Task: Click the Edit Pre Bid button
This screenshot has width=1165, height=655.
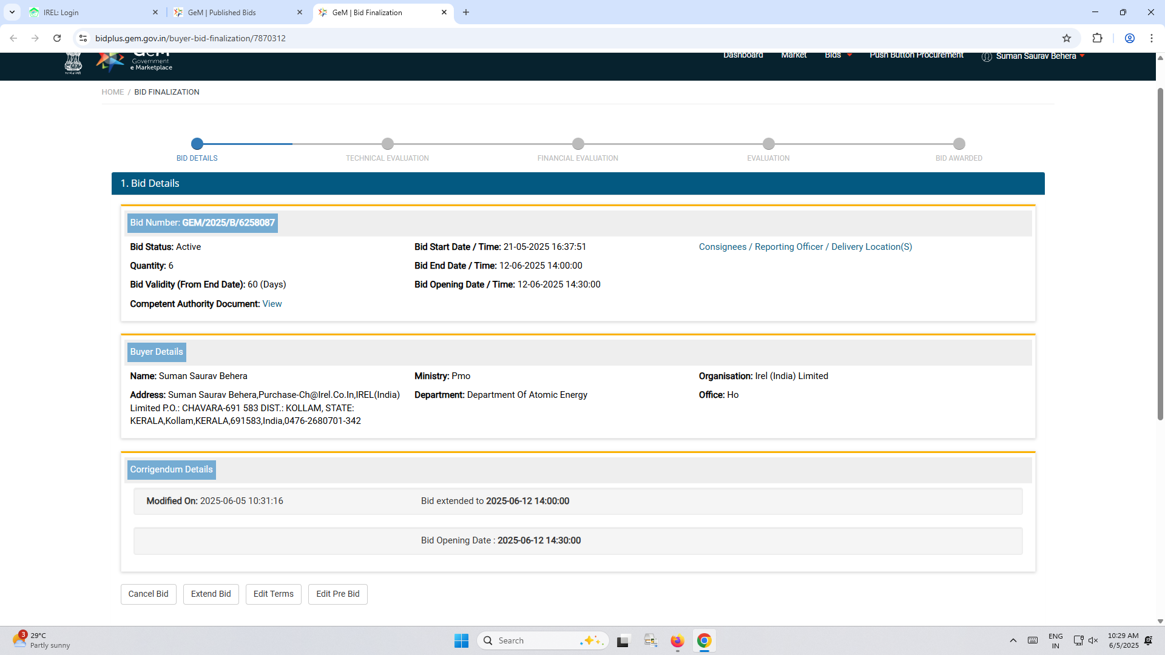Action: pos(338,594)
